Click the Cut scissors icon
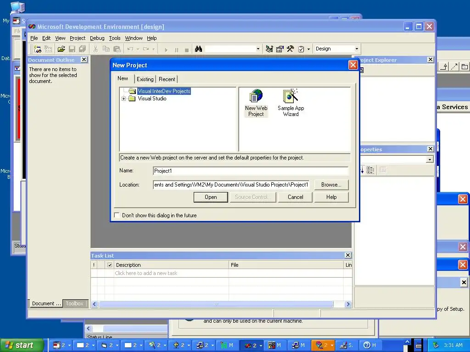This screenshot has height=352, width=470. 95,49
